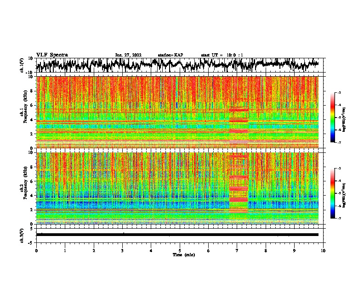
Task: Click time axis tick label "8"
Action: (x=266, y=251)
